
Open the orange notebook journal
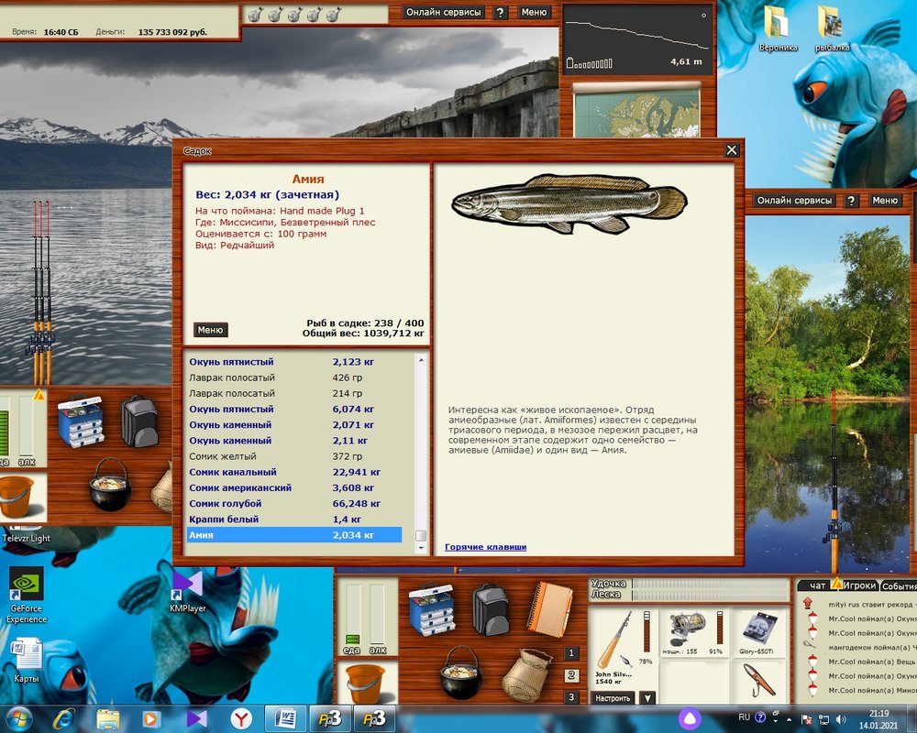point(549,609)
